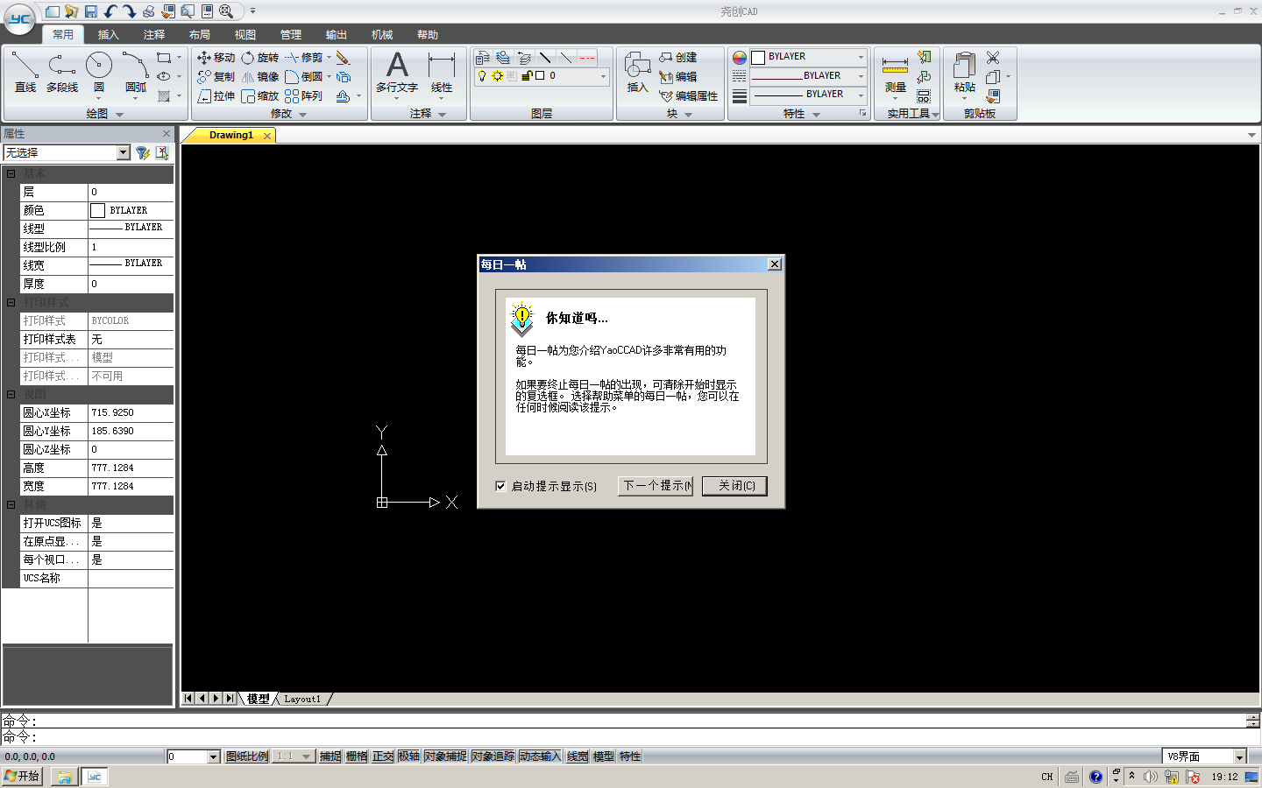
Task: Toggle 极轴 polar tracking in status bar
Action: (409, 756)
